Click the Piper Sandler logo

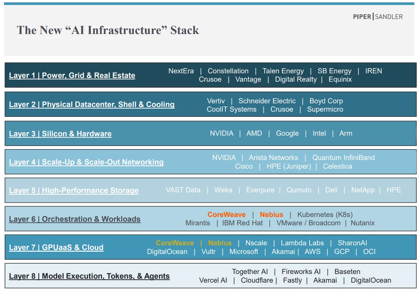point(378,16)
